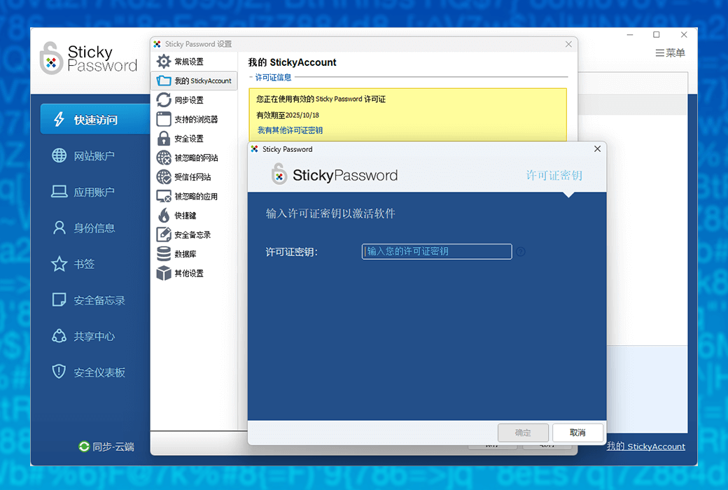Screen dimensions: 728x490
Task: Open 安全设置 padlock icon
Action: coord(163,139)
